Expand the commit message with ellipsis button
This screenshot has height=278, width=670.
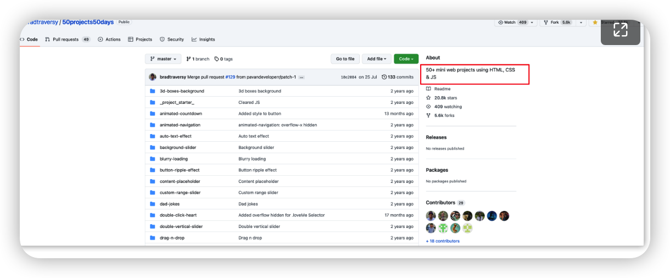(x=302, y=77)
